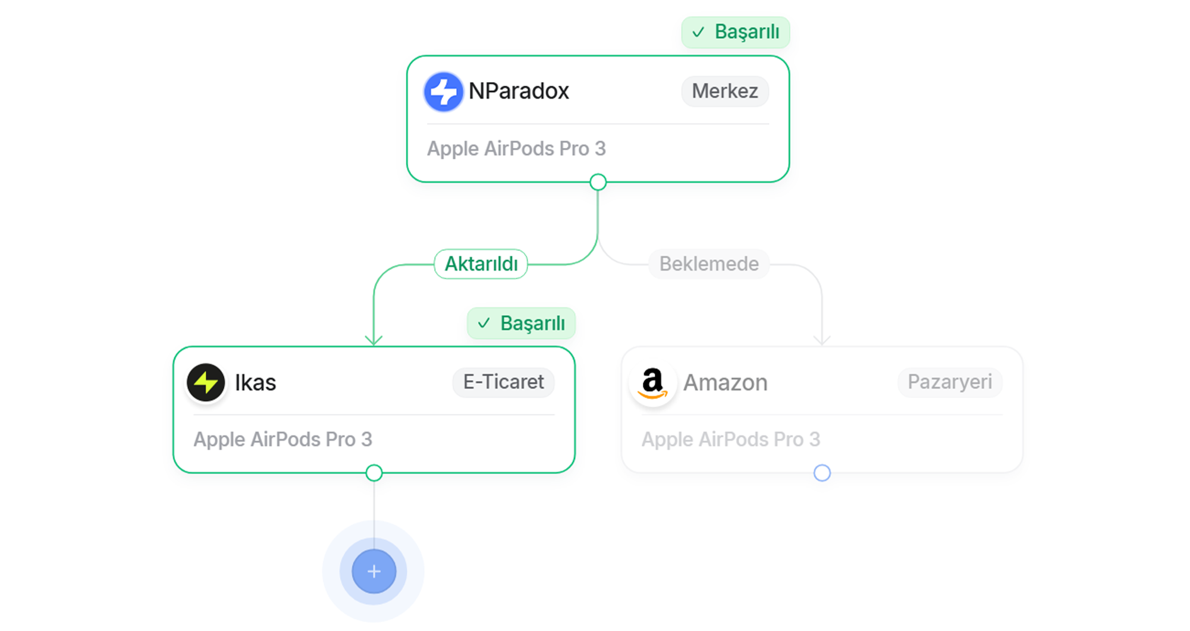Click Apple AirPods Pro 3 in NParadox node
The image size is (1190, 631).
tap(516, 149)
